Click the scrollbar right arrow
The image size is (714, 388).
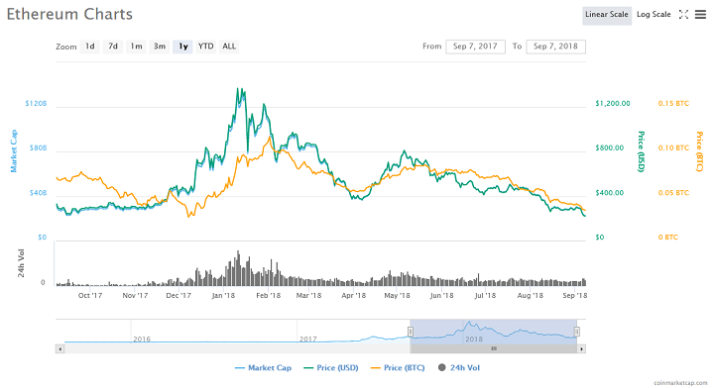tap(581, 349)
